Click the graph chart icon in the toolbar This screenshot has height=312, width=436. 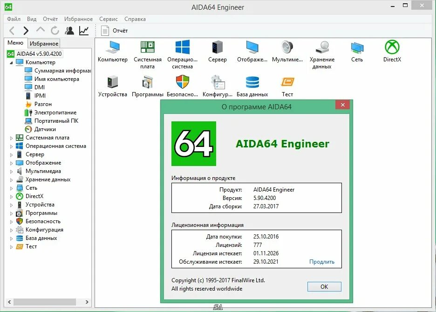tap(84, 31)
